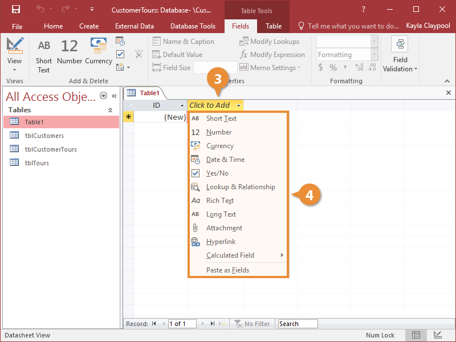Switch to the Create ribbon tab

tap(89, 26)
